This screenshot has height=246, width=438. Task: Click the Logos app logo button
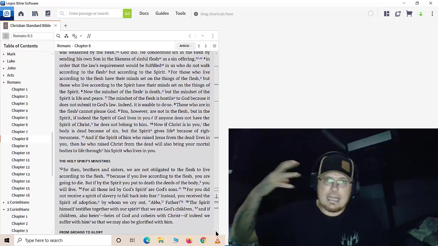(x=7, y=14)
